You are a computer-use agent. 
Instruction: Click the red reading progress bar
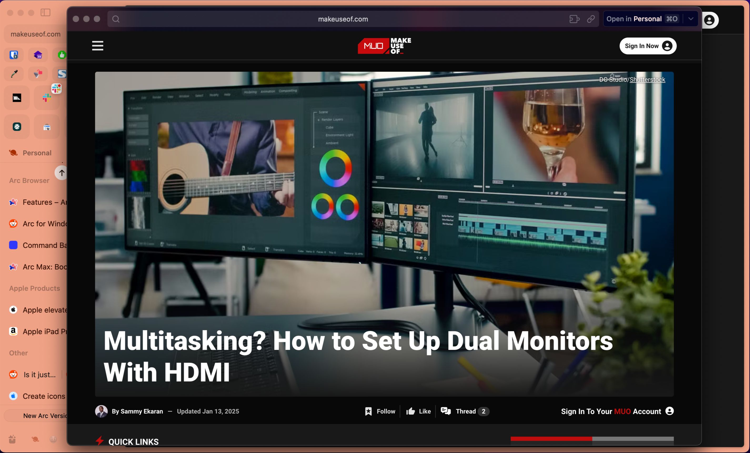(x=551, y=439)
